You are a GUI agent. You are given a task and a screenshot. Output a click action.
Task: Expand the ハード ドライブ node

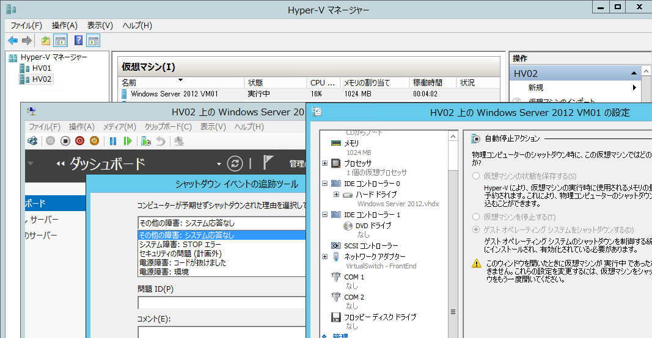337,194
